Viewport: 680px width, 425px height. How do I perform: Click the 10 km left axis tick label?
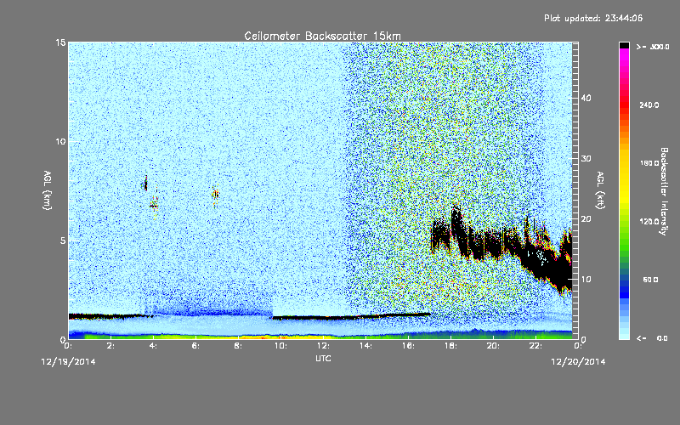60,142
